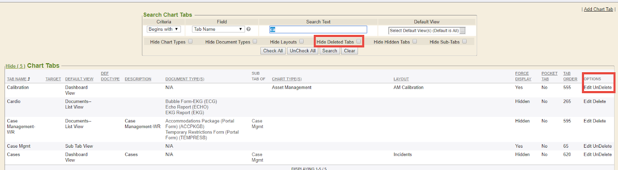
Task: Check the Hide Deleted Tabs box
Action: click(359, 42)
